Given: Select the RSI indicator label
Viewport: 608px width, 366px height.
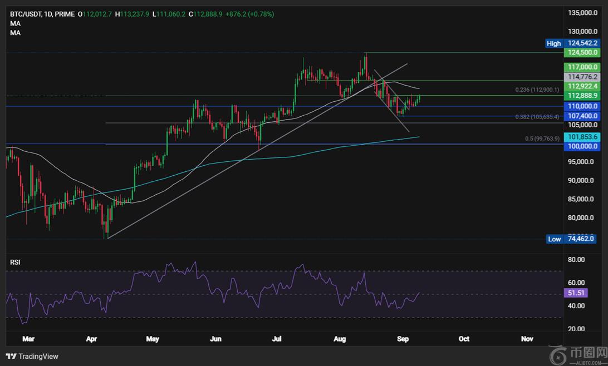Looking at the screenshot, I should [15, 262].
